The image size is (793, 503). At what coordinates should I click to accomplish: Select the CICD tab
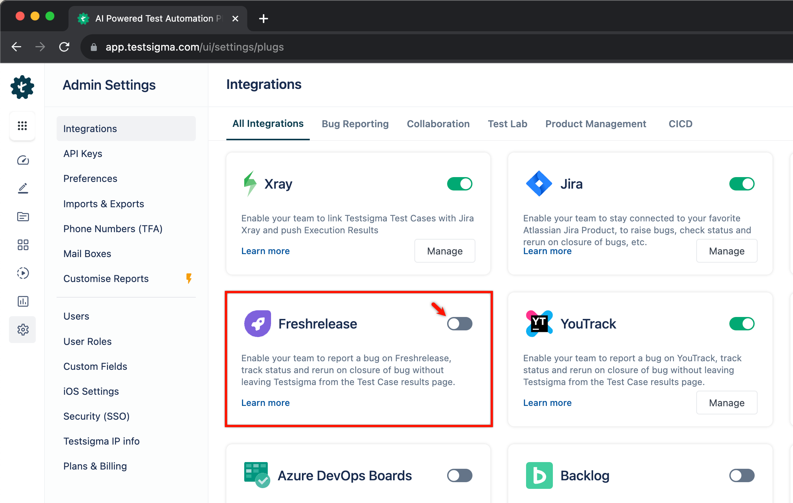[x=680, y=124]
